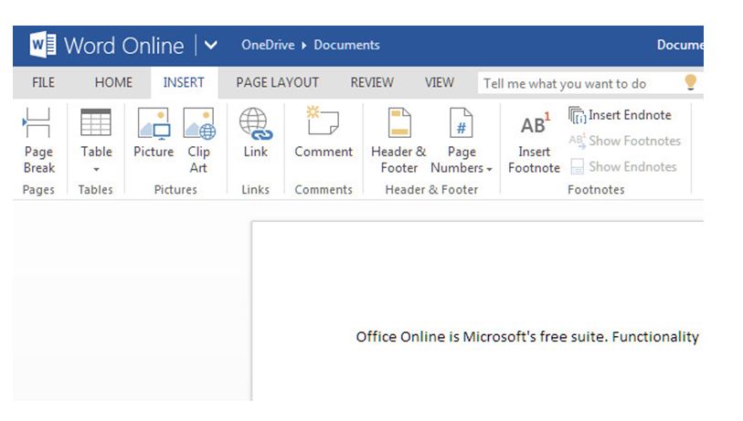Viewport: 743px width, 421px height.
Task: Click the Word logo icon
Action: [43, 45]
